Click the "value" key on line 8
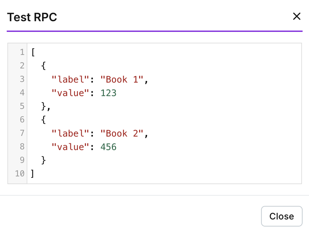The image size is (309, 231). tap(71, 147)
